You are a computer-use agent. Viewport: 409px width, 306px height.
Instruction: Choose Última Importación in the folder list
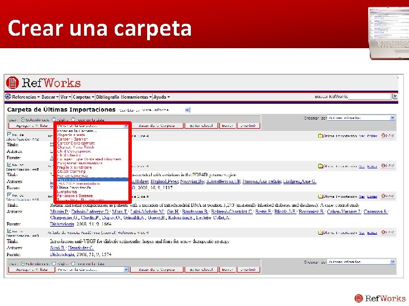click(x=74, y=188)
